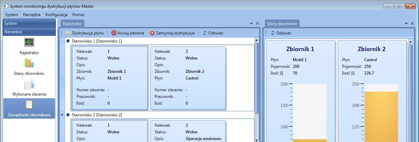Click Odśwież label in Rejestrator toolbar

pyautogui.click(x=216, y=33)
